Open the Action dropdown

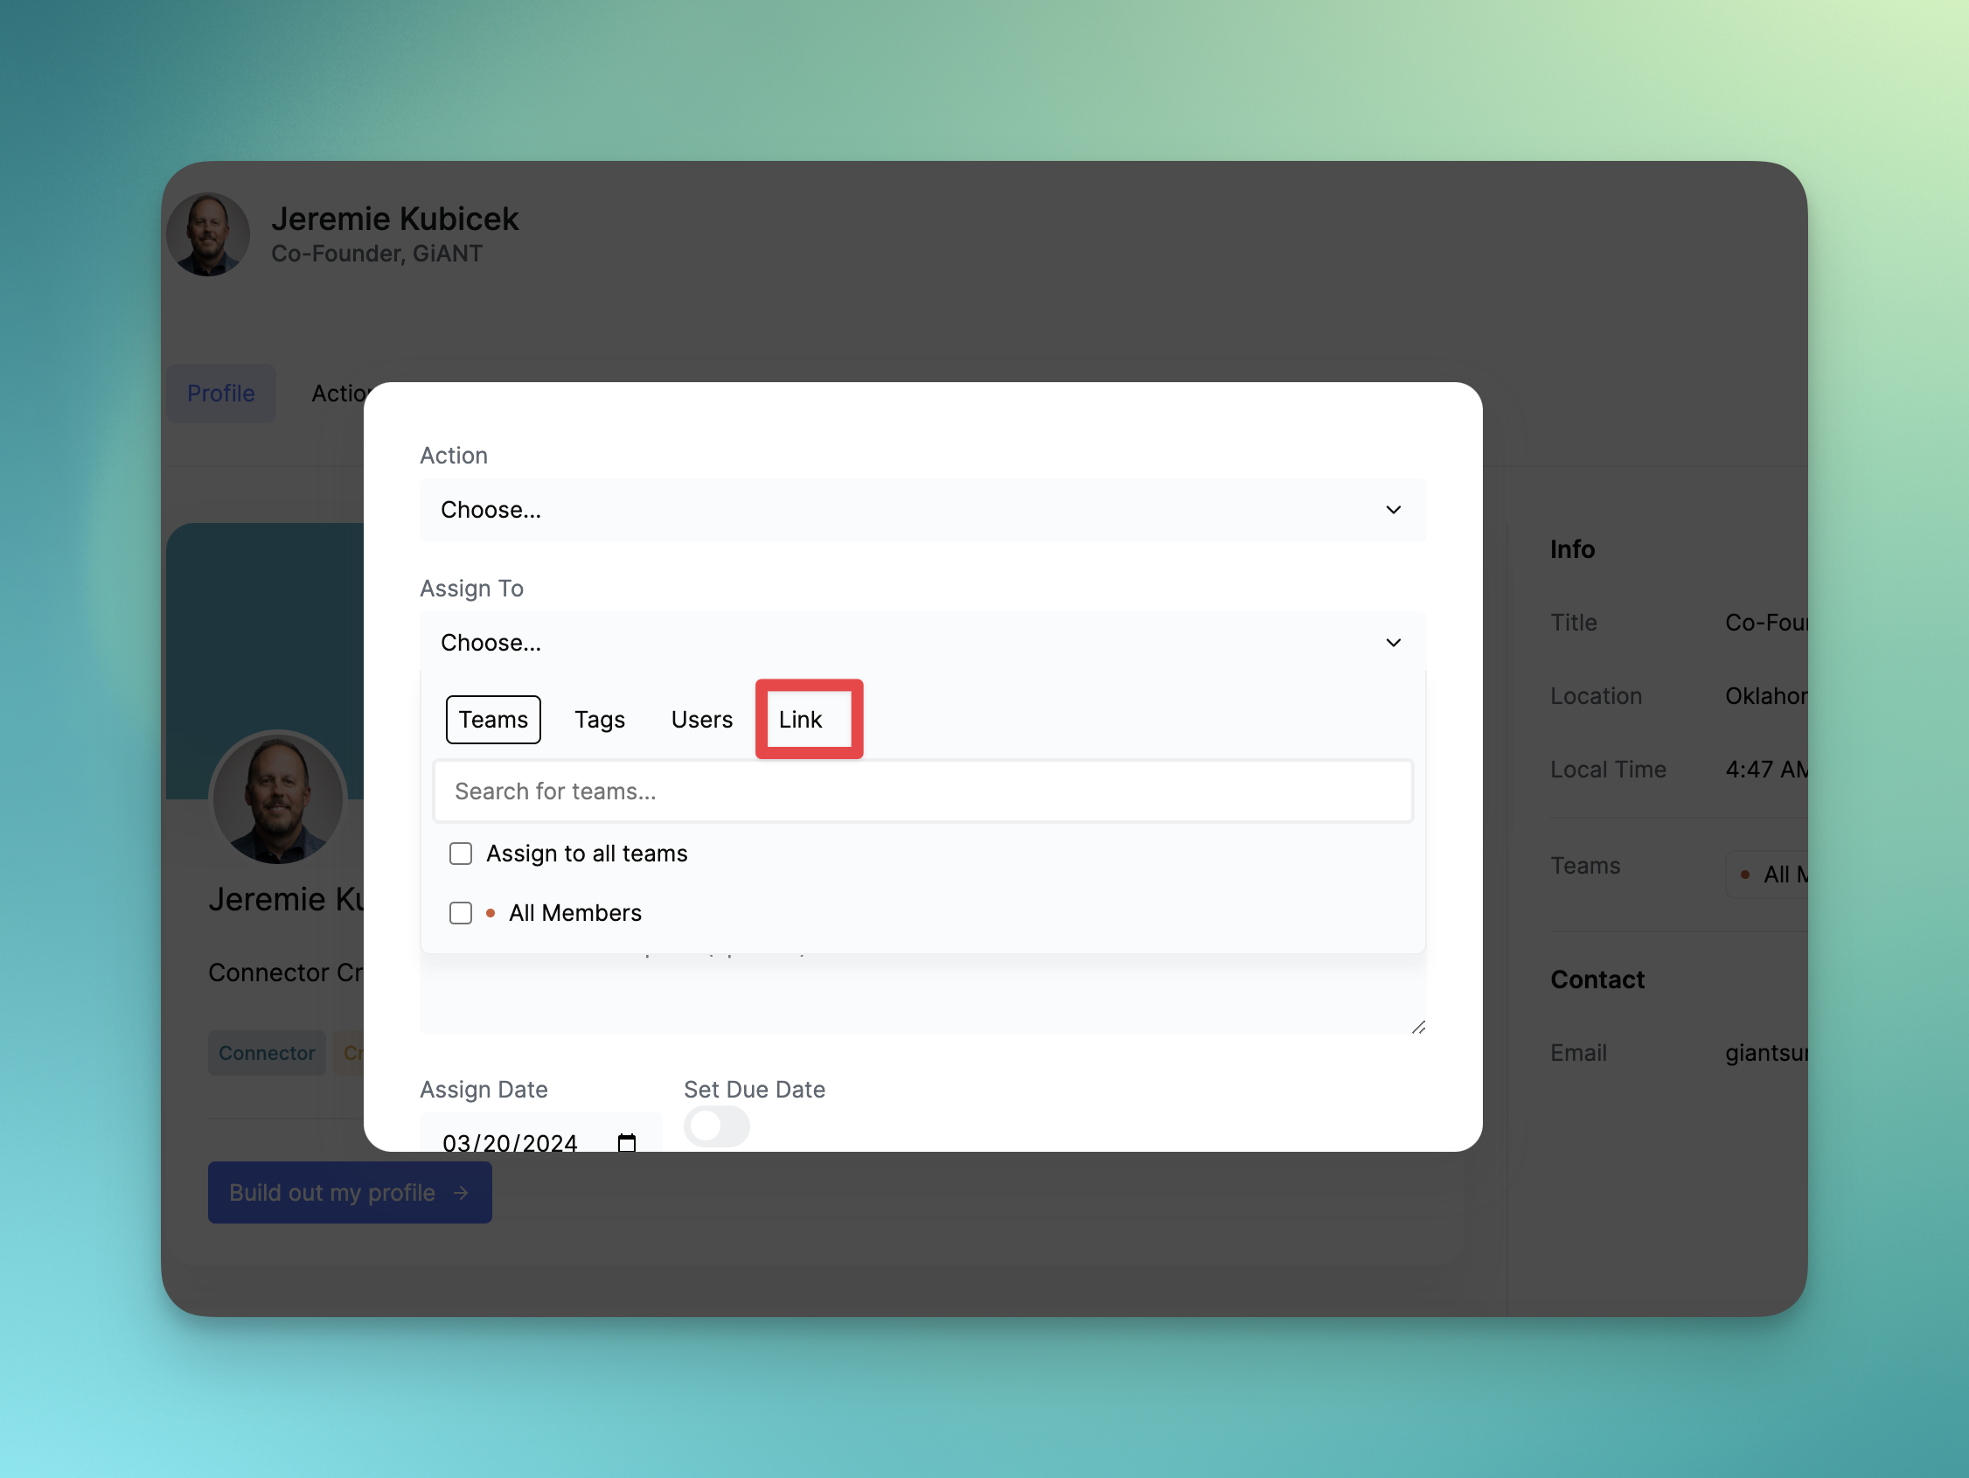pos(922,509)
